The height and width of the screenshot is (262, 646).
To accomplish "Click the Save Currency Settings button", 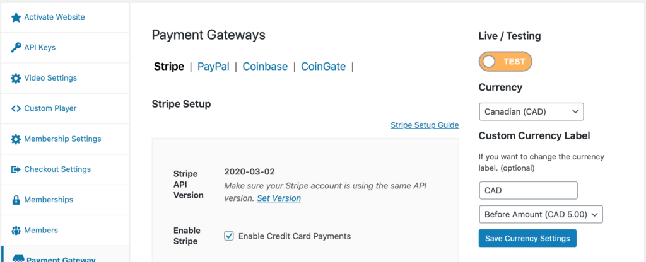I will click(x=527, y=238).
